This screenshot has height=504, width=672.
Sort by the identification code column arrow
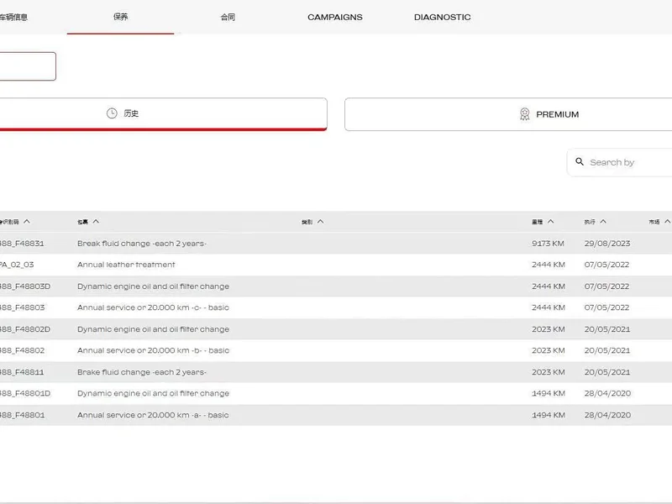(x=27, y=222)
